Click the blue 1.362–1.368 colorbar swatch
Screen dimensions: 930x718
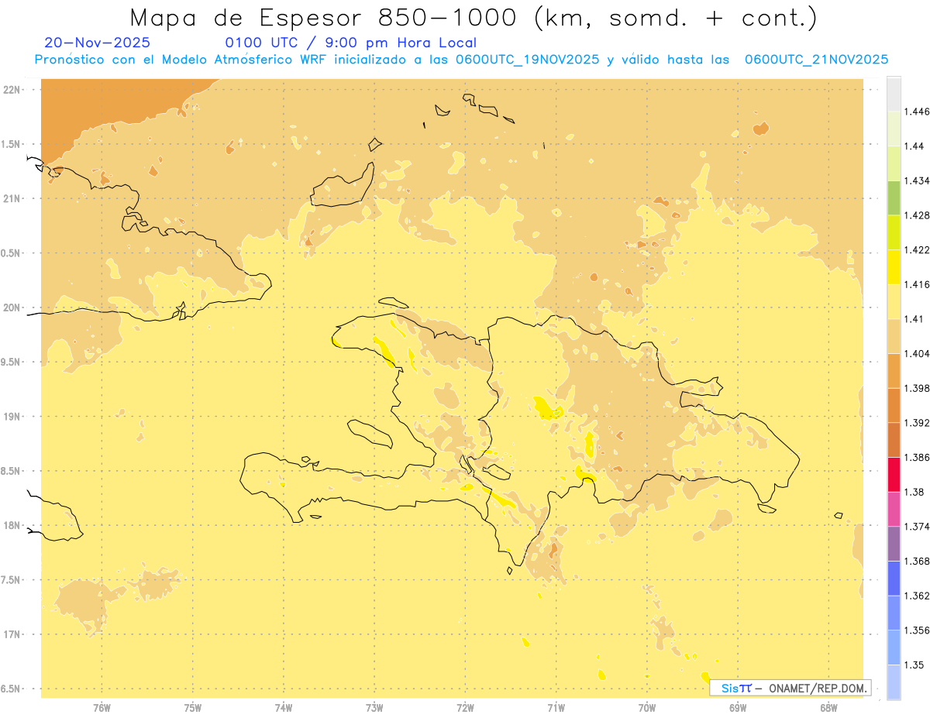(894, 578)
